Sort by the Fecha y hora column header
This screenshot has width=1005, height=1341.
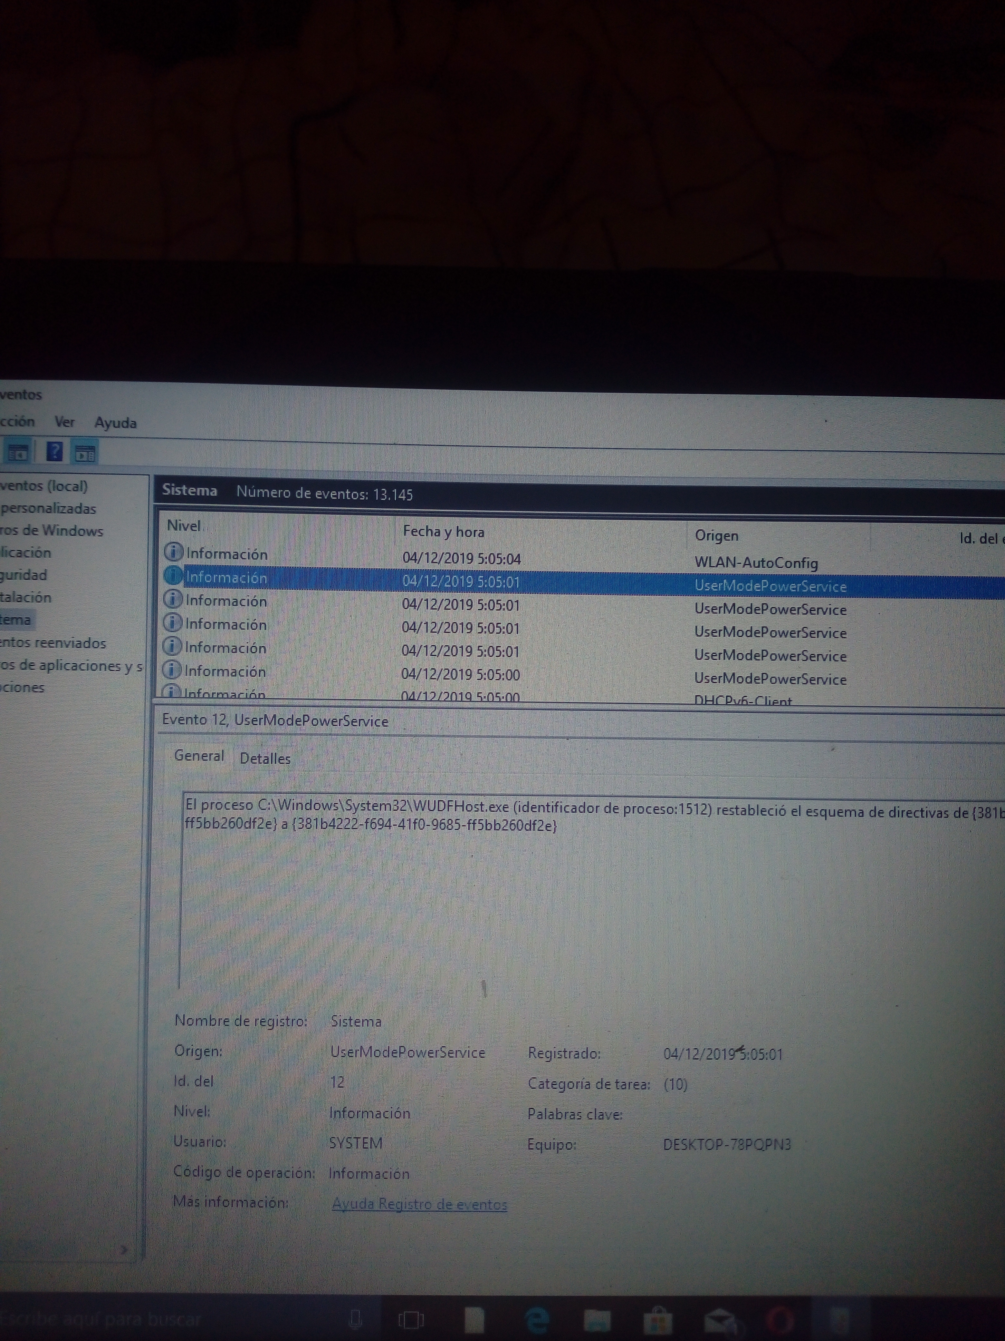click(x=444, y=532)
